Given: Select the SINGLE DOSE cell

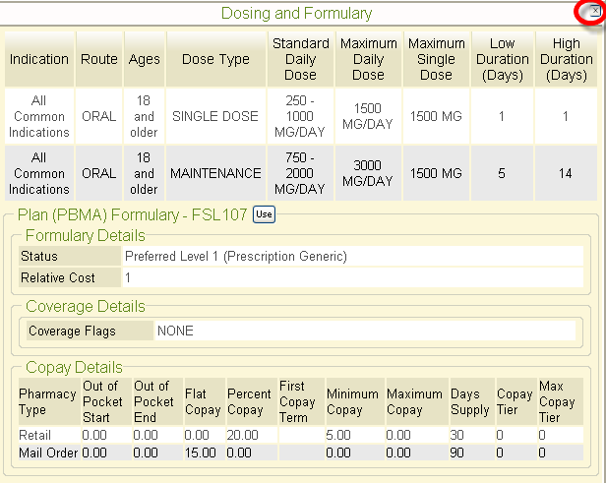Looking at the screenshot, I should coord(215,116).
